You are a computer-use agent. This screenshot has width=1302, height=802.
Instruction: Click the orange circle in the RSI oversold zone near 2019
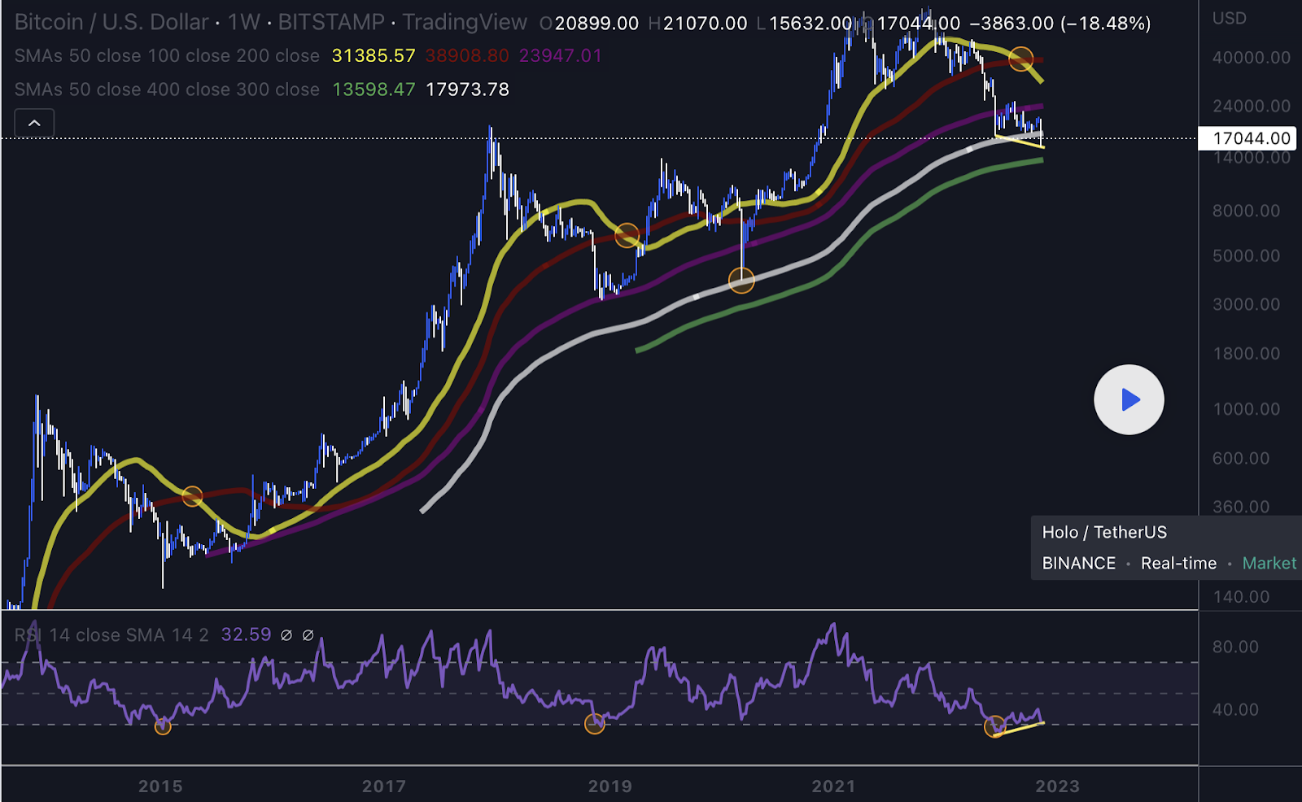pos(594,723)
